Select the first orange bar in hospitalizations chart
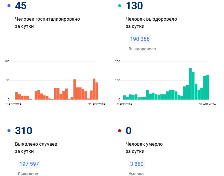This screenshot has width=224, height=176. 16,96
